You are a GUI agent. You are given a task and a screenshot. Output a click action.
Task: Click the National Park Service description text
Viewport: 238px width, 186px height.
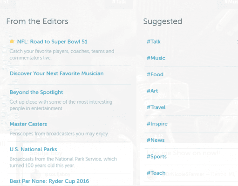(63, 162)
